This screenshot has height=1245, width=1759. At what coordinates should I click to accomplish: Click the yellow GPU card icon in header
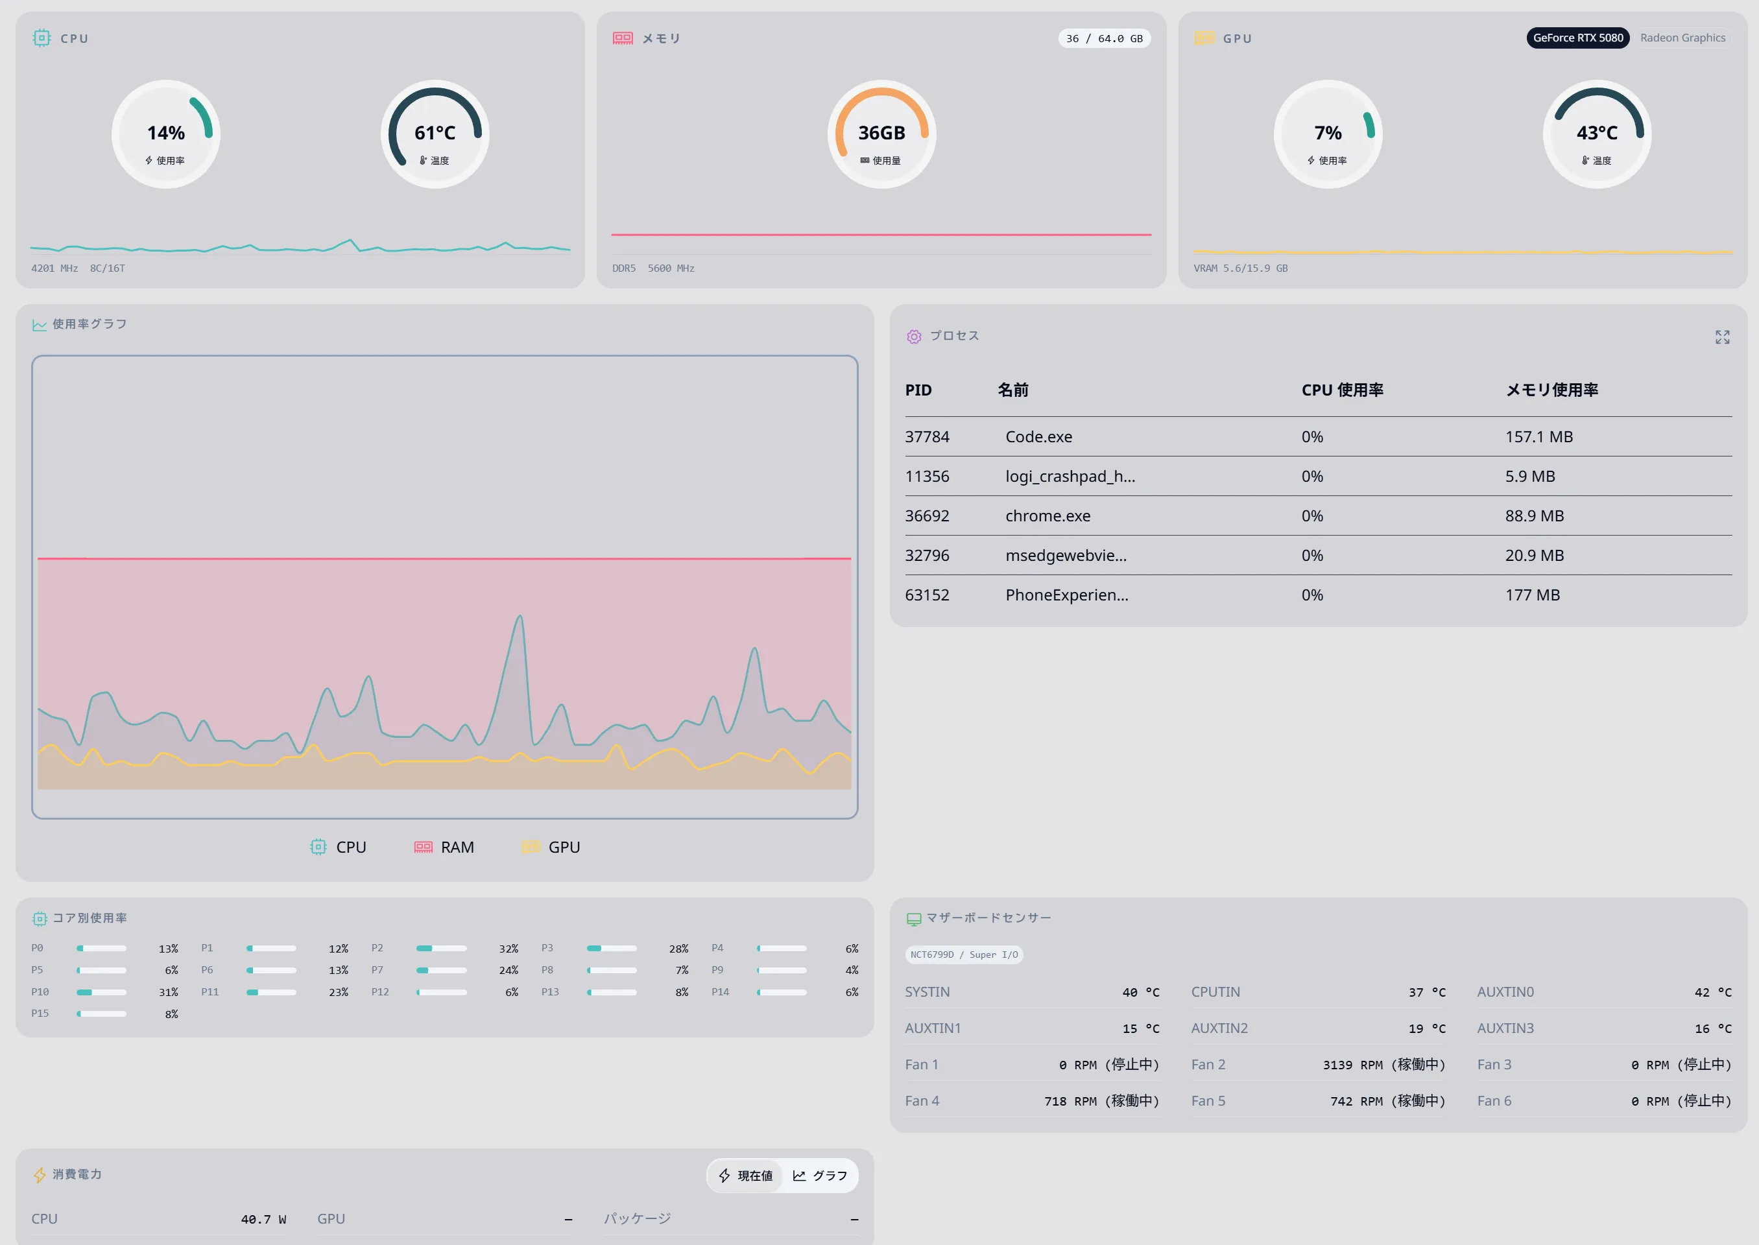pyautogui.click(x=1204, y=38)
